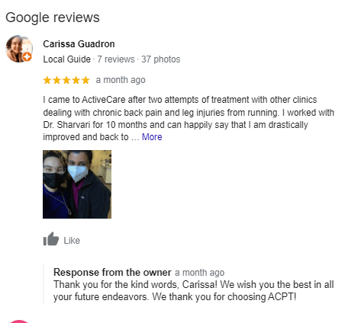Click the first gold rating star
The image size is (345, 323).
point(47,80)
